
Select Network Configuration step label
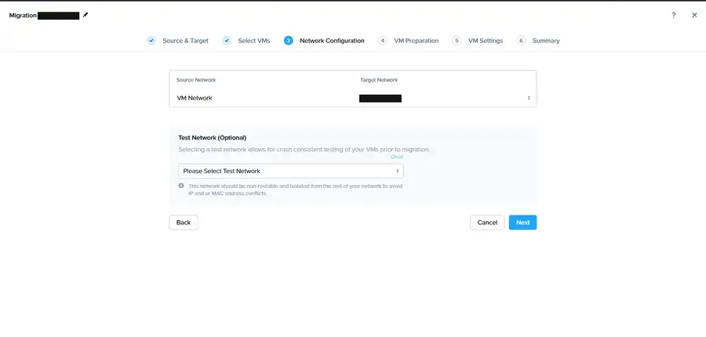(332, 41)
